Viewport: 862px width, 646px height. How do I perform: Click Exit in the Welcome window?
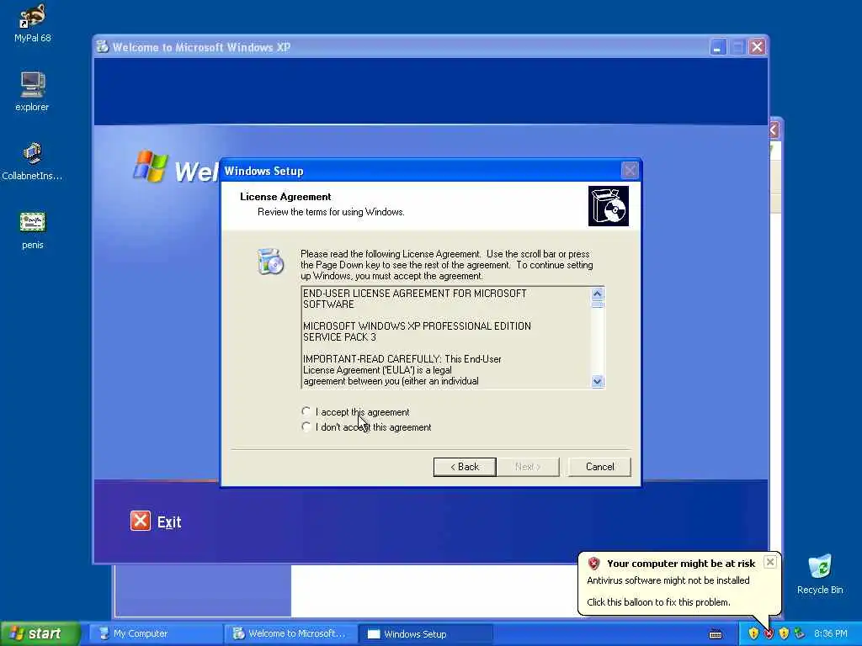click(x=156, y=522)
